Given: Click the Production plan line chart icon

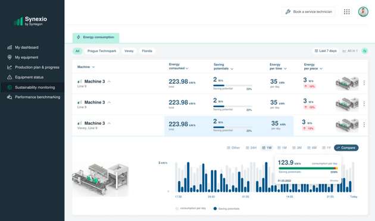Looking at the screenshot, I should tap(10, 67).
